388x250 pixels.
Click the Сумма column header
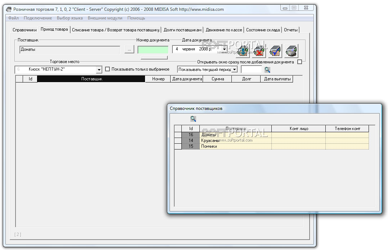(x=217, y=79)
